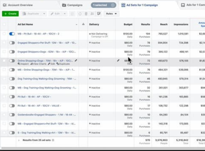Click the 1,010,581 impressions value
The image size is (205, 151).
(183, 34)
